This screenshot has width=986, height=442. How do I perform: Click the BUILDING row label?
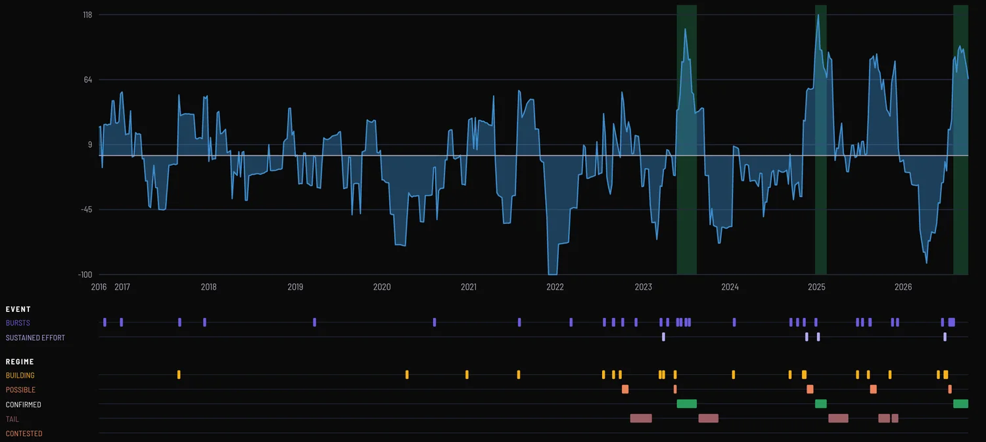(20, 376)
